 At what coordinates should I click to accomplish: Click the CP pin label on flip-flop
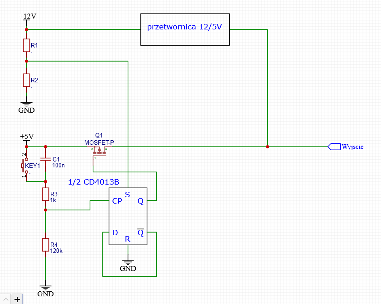coord(117,201)
